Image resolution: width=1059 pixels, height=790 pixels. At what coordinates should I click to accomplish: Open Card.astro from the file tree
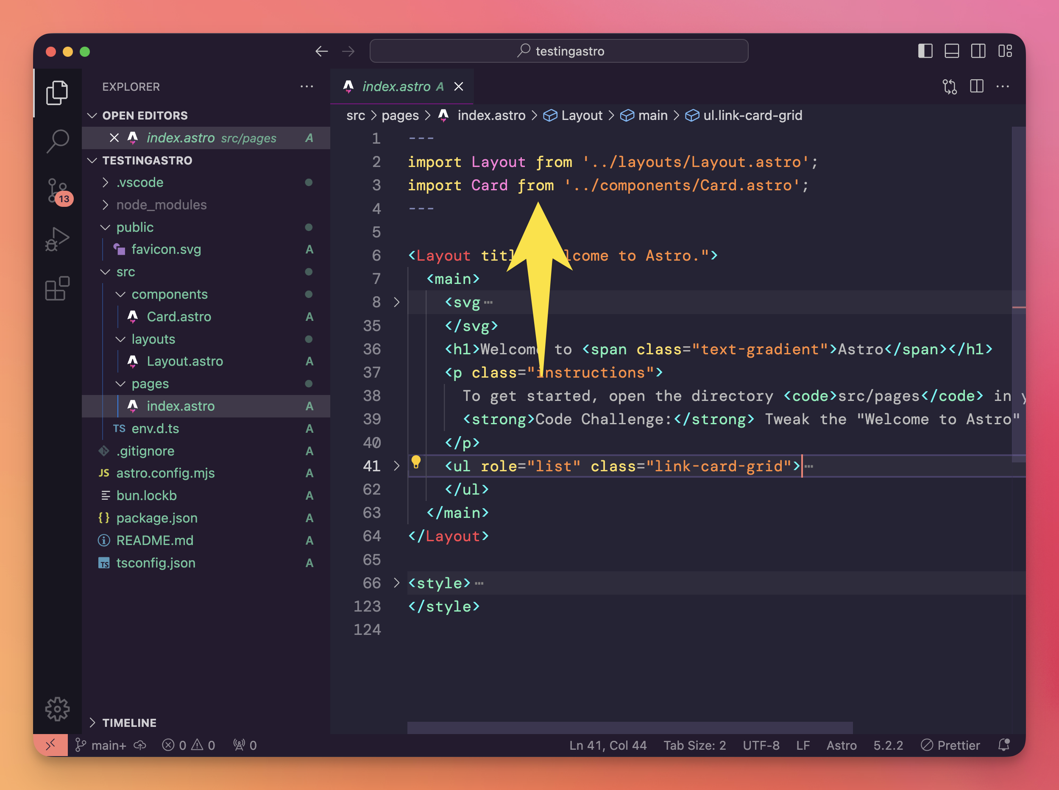(178, 317)
